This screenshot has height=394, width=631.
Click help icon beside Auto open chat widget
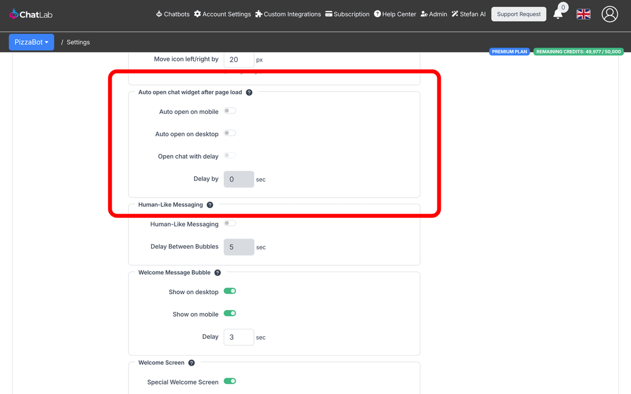point(249,92)
